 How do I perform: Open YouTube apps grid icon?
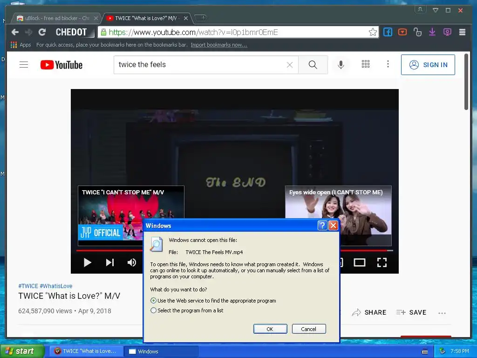coord(365,64)
